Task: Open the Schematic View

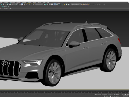Action: coord(59,4)
